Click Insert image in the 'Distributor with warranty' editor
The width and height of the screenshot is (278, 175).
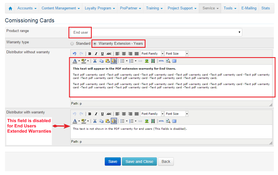tap(147, 121)
